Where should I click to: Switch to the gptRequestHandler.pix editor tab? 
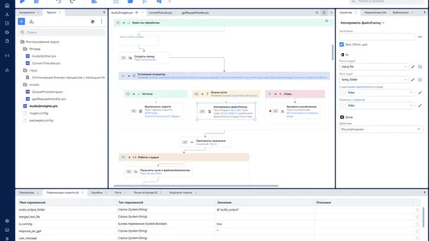click(195, 13)
